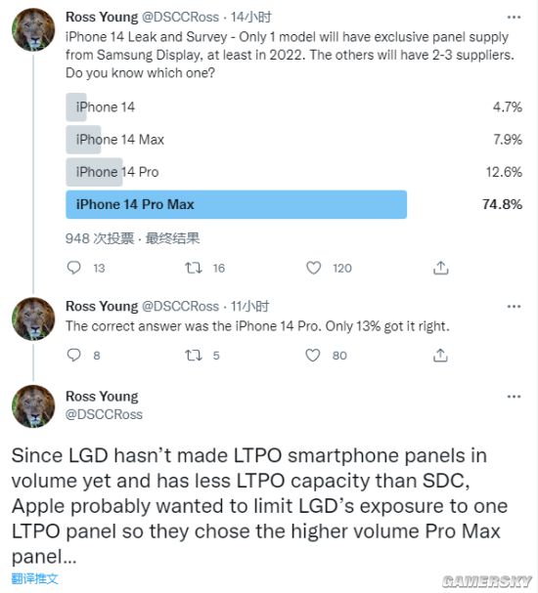Screen dimensions: 538x593
Task: Open more options on the LGD tweet
Action: tap(514, 397)
